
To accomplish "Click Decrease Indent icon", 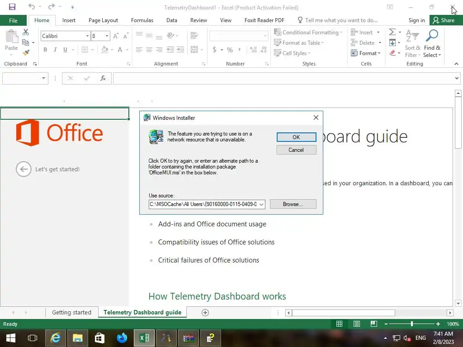I will coord(170,50).
